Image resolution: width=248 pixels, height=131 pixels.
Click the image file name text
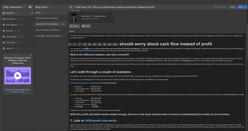[x=93, y=16]
